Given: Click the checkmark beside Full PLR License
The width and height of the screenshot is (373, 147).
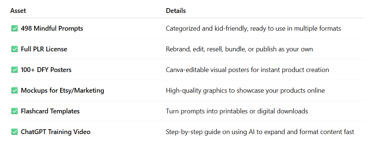Looking at the screenshot, I should tap(14, 49).
